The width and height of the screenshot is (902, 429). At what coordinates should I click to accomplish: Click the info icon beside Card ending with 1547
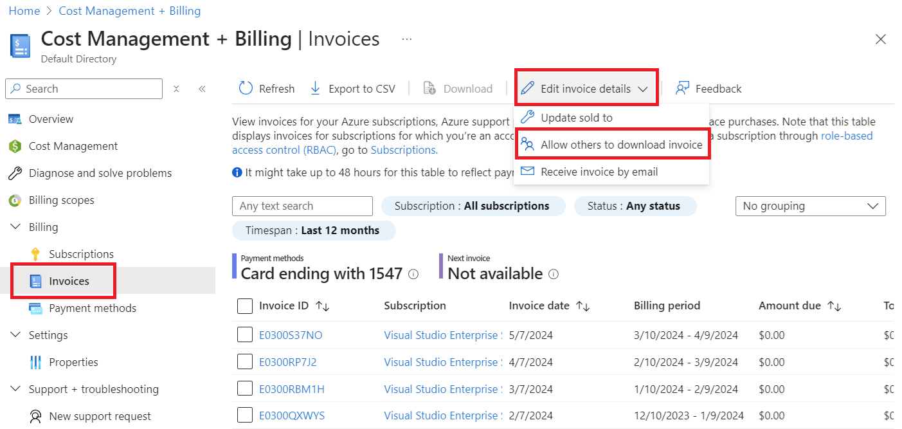tap(413, 274)
